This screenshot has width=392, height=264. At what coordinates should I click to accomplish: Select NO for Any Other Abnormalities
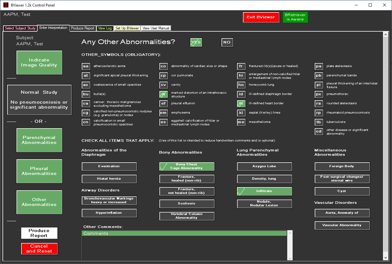227,43
